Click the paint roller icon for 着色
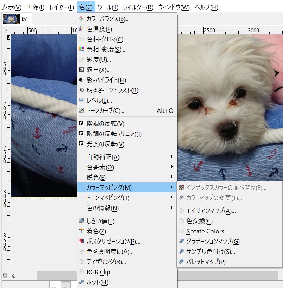This screenshot has height=288, width=283. coord(81,231)
